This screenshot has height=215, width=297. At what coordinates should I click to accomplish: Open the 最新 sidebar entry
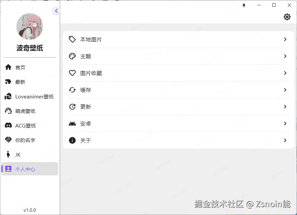click(x=30, y=82)
